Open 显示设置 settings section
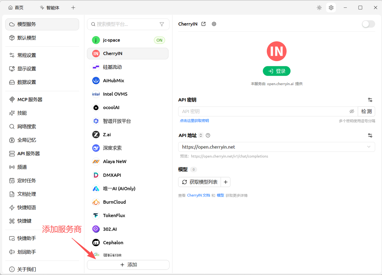The width and height of the screenshot is (382, 275). tap(42, 69)
